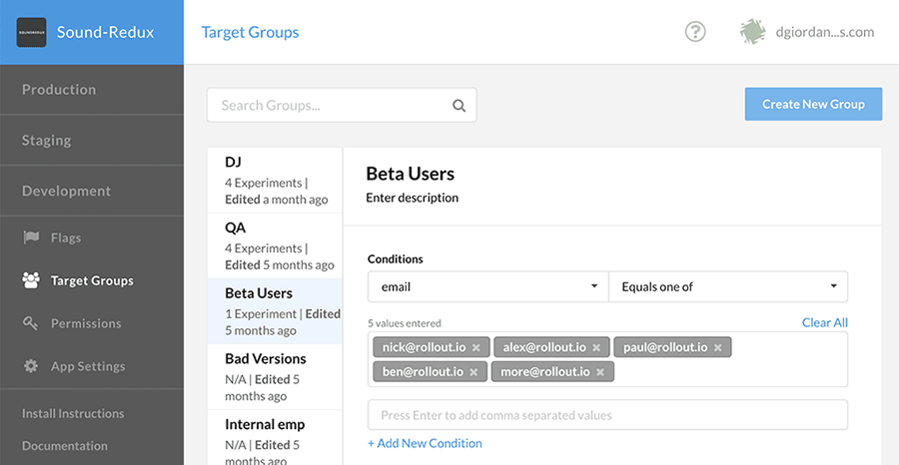Open help via the question mark icon
The height and width of the screenshot is (465, 899).
(695, 32)
